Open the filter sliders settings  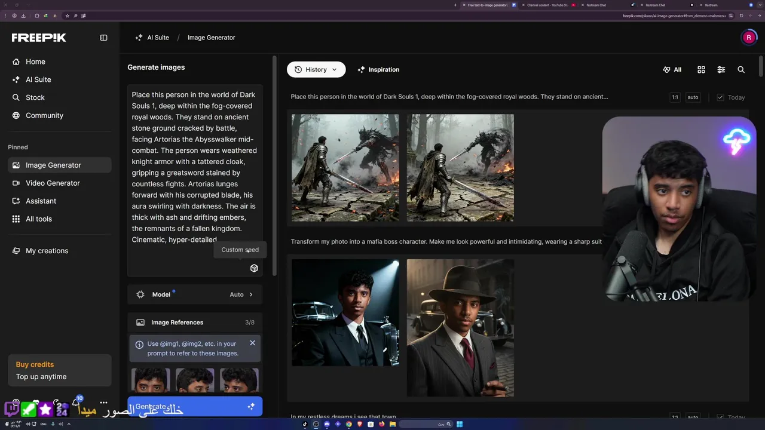click(x=721, y=69)
